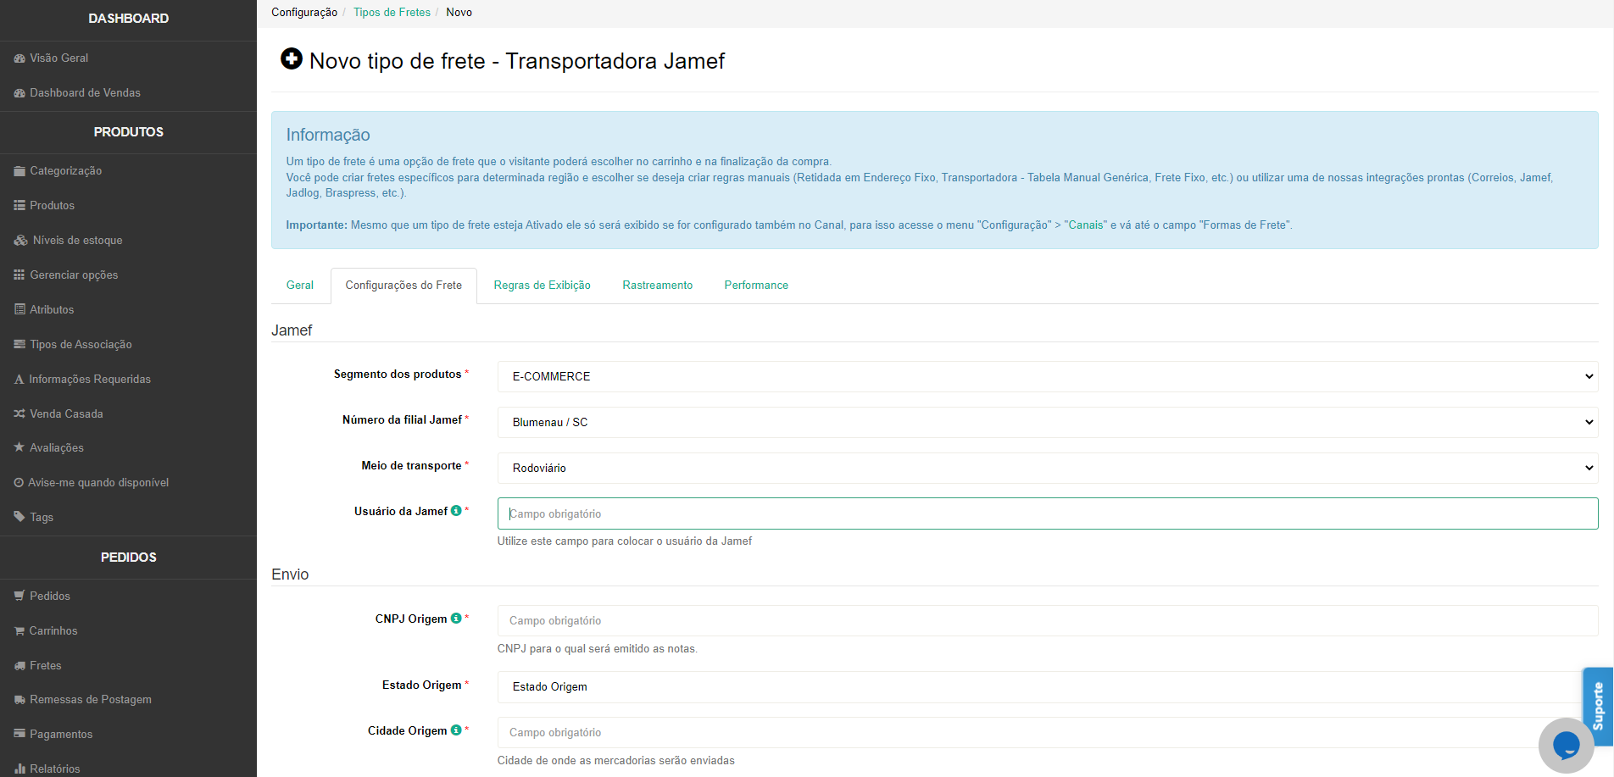Viewport: 1614px width, 777px height.
Task: Click the Informações Requeridas letter icon
Action: 19,380
